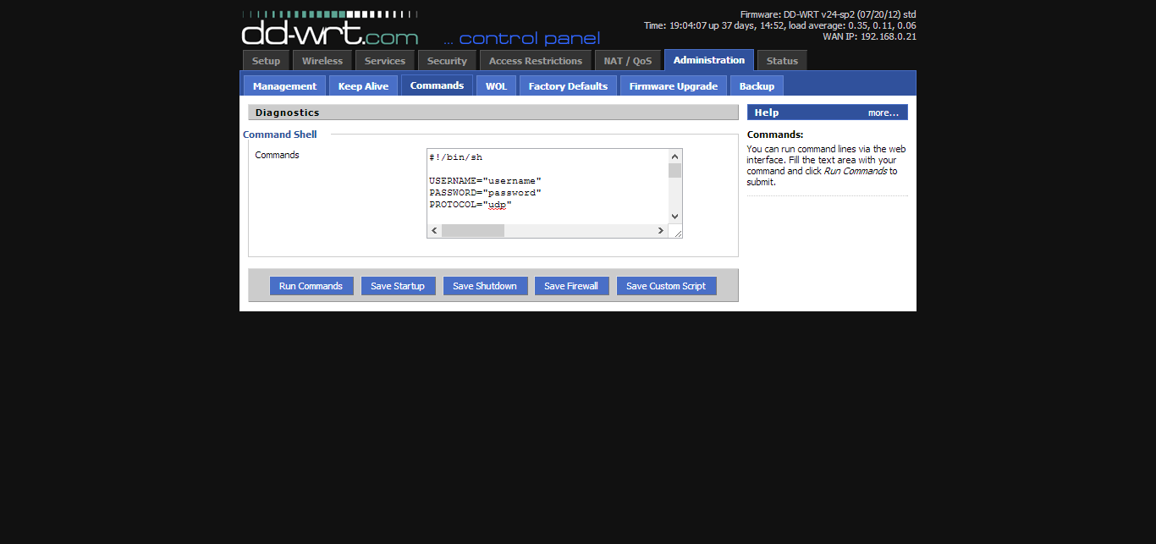The image size is (1156, 544).
Task: Click the Run Commands button
Action: [311, 286]
